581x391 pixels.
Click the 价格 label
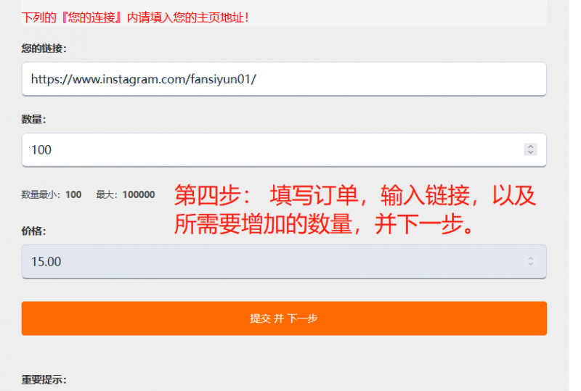coord(33,231)
